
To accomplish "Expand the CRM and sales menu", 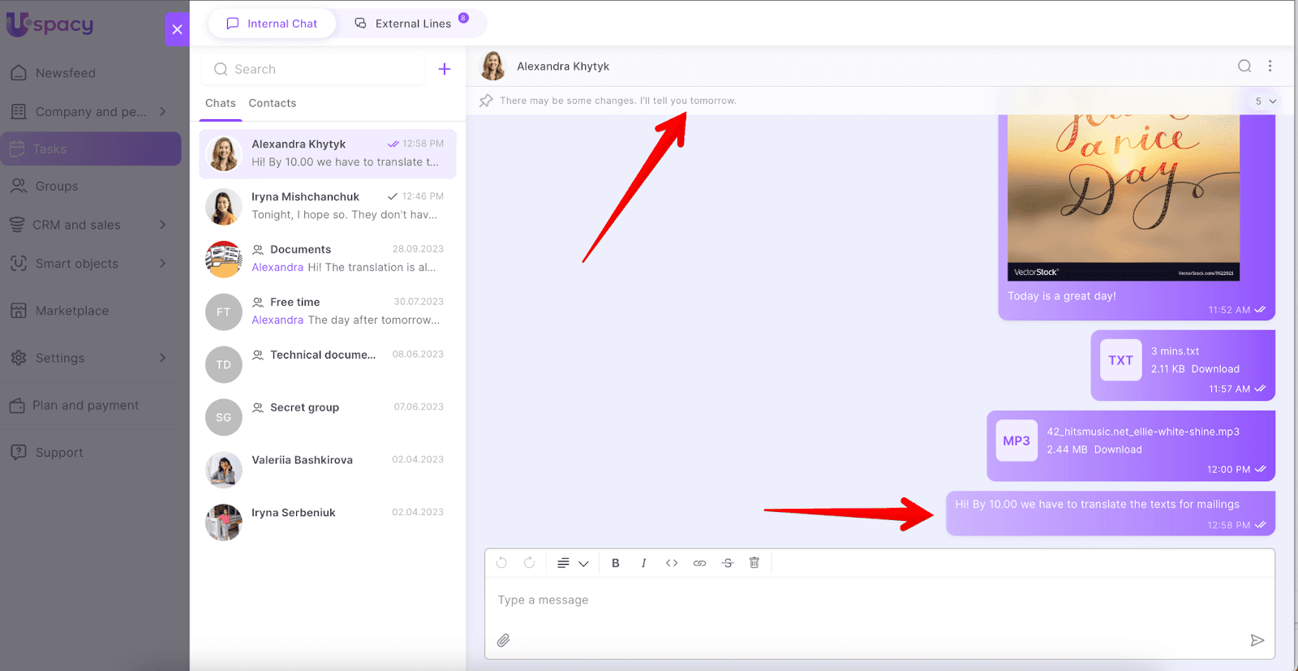I will pos(163,225).
